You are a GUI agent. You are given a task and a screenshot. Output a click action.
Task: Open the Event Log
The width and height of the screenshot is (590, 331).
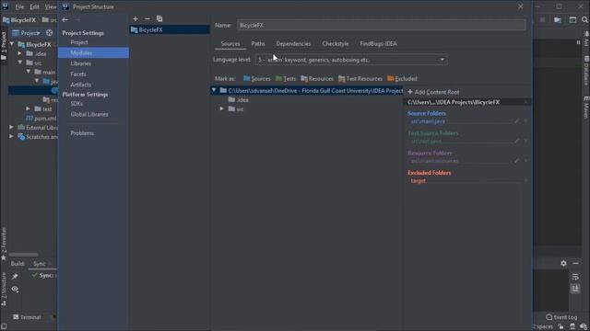click(x=561, y=317)
